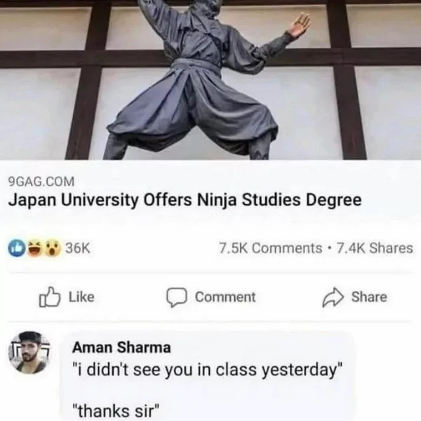Open the 7.5K Comments list
This screenshot has height=421, width=421.
pyautogui.click(x=270, y=248)
